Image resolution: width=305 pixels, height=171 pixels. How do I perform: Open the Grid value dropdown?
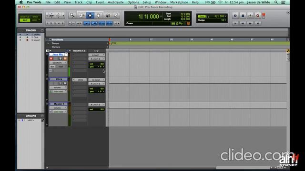(225, 16)
